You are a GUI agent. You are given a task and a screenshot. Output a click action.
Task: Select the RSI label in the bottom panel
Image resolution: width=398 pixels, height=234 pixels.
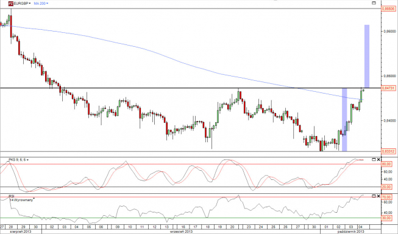click(x=12, y=196)
